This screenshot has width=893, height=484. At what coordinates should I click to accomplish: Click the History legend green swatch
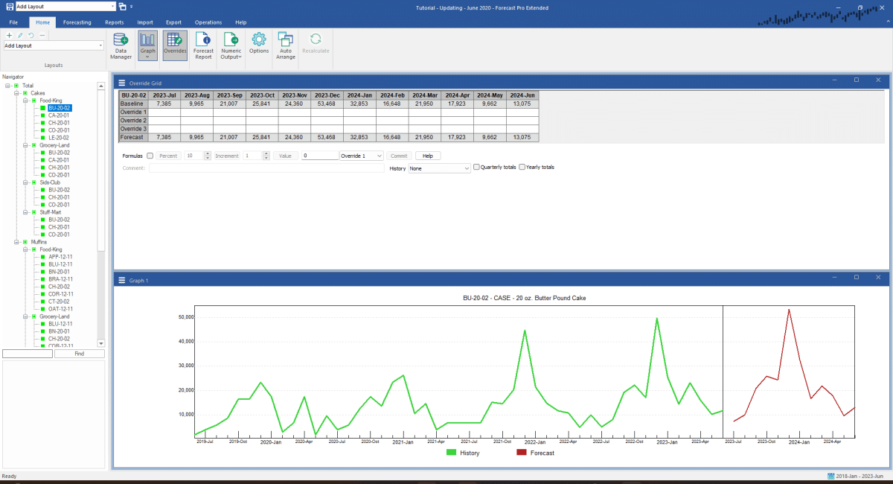[452, 453]
